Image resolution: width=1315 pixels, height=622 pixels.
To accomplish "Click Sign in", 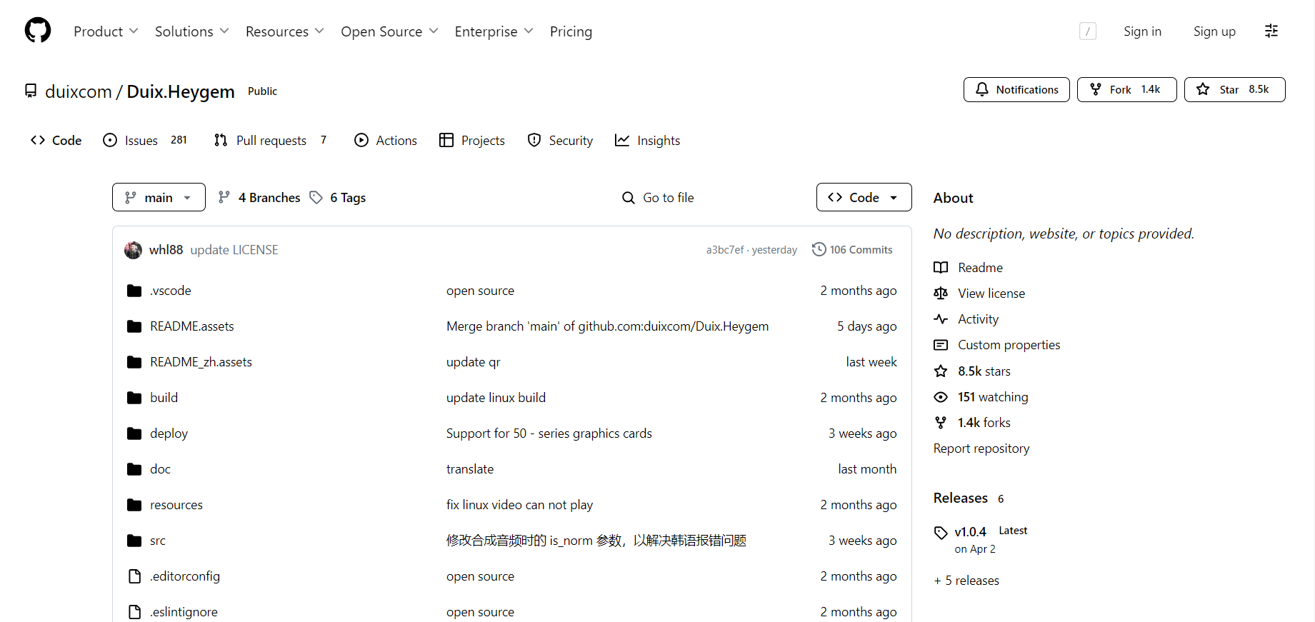I will click(x=1142, y=31).
